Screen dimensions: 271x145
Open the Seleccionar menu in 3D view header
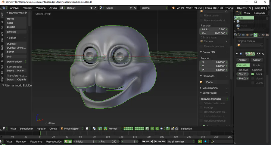click(x=26, y=128)
